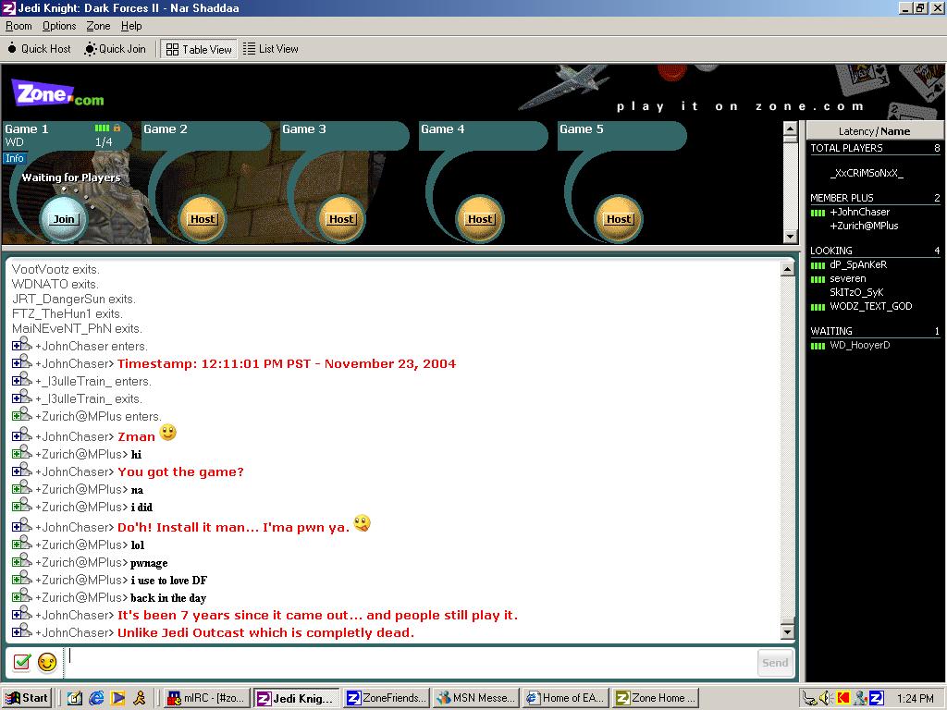The width and height of the screenshot is (947, 710).
Task: Focus the chat message input field
Action: point(410,662)
